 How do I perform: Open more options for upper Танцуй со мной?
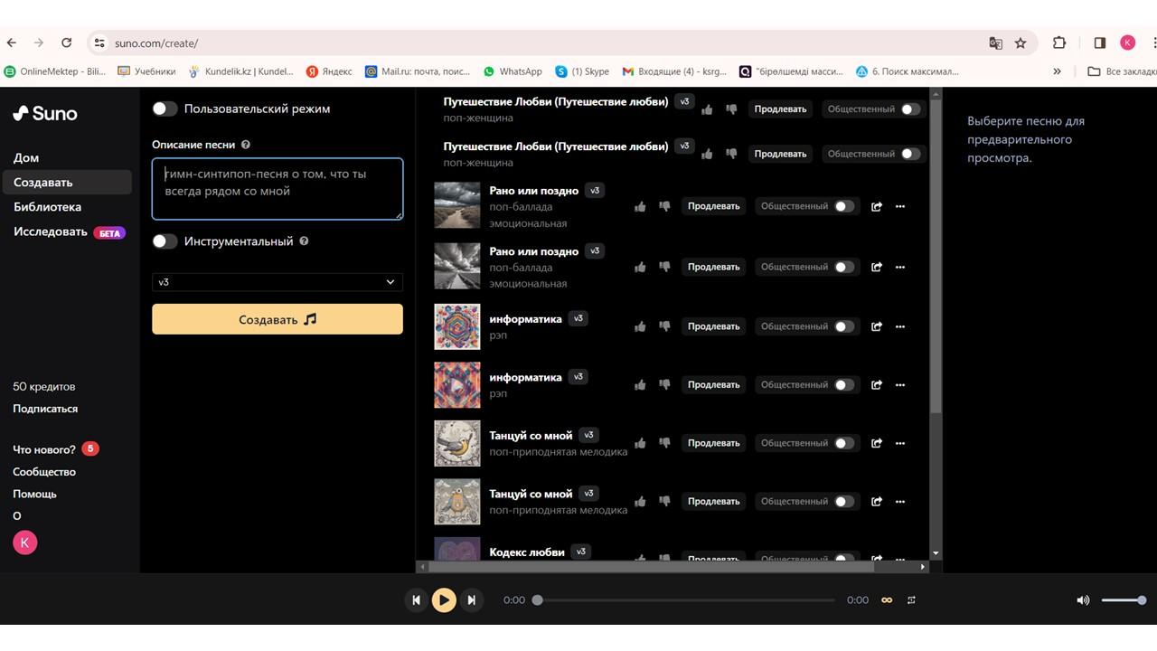[x=899, y=443]
